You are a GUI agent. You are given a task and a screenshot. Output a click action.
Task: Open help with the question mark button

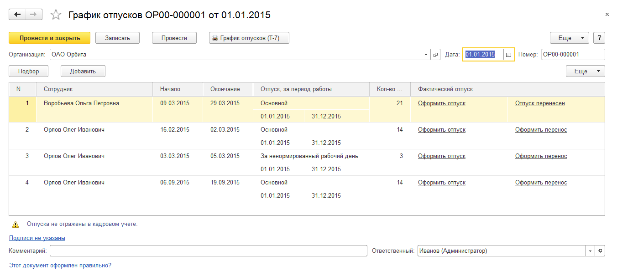(599, 38)
